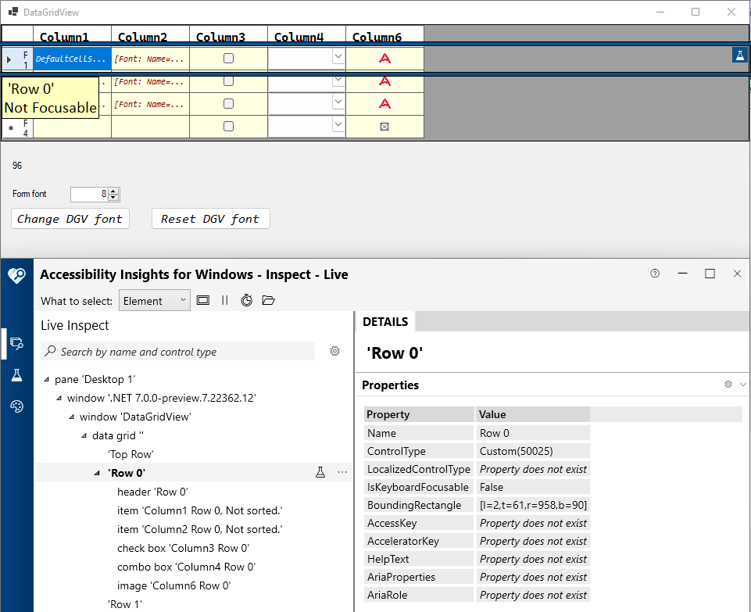Select item 'Column1 Row 0, Not sorted.'
751x612 pixels.
(x=200, y=510)
